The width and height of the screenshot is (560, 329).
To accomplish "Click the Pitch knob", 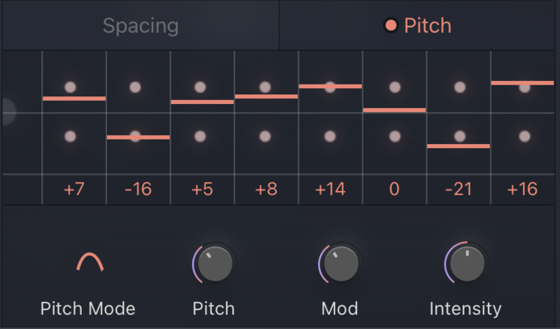I will tap(213, 264).
